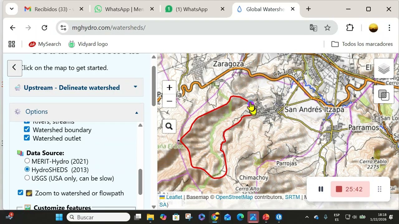
Task: Click sidebar scrollbar up arrow
Action: [154, 57]
